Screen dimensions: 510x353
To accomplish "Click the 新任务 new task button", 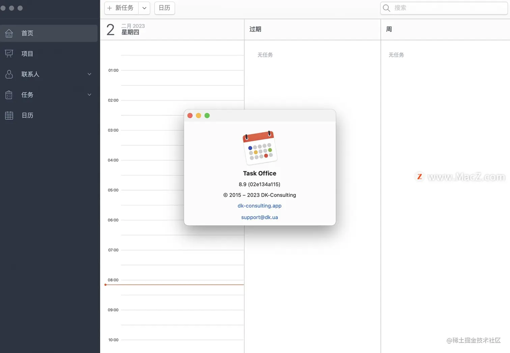I will tap(121, 8).
